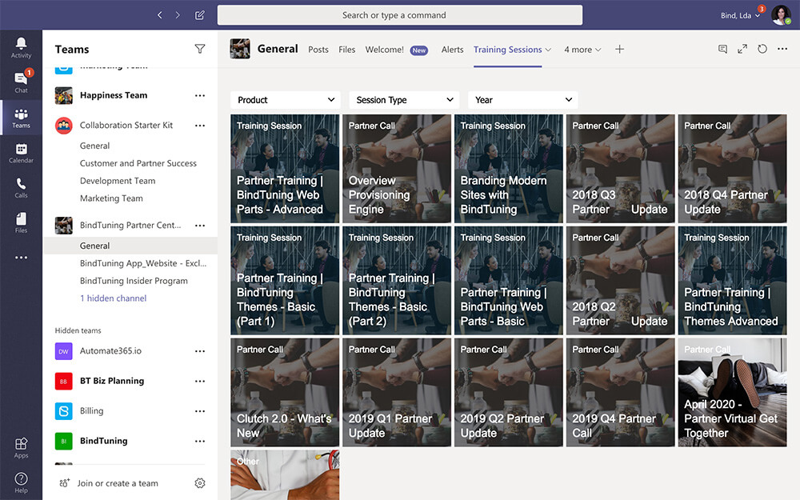The height and width of the screenshot is (500, 800).
Task: Open Customer and Partner Success channel
Action: [x=138, y=163]
